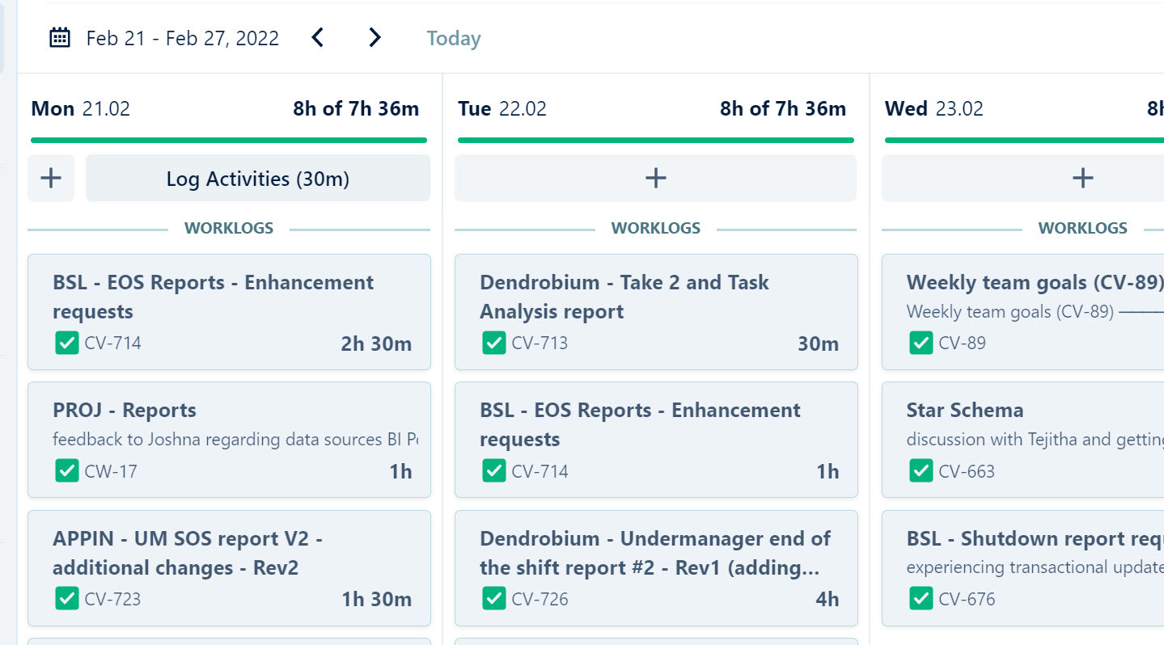Add worklog with Wednesday's plus button
1164x645 pixels.
coord(1082,178)
